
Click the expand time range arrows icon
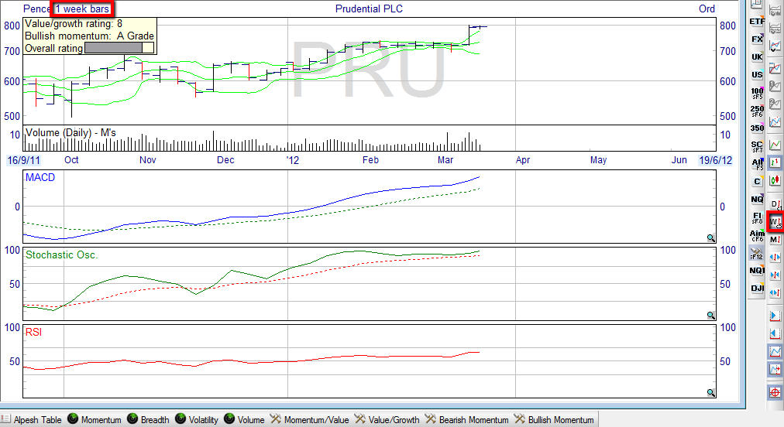pyautogui.click(x=775, y=257)
